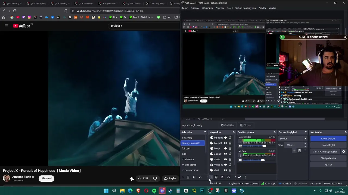Open transition properties three-dot menu

pyautogui.click(x=305, y=151)
